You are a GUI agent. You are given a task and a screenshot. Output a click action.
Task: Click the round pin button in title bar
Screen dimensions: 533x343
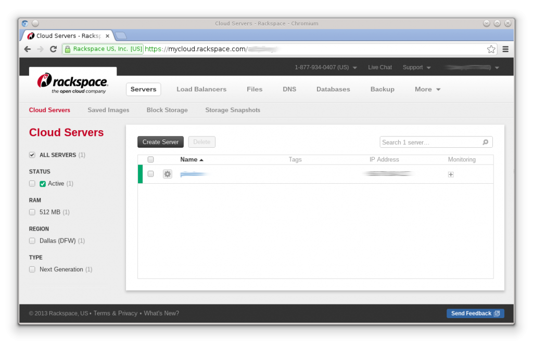pyautogui.click(x=35, y=23)
